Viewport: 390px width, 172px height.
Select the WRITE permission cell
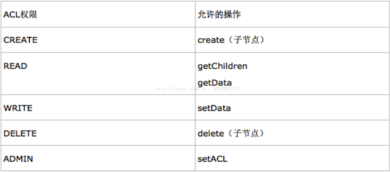(x=98, y=107)
